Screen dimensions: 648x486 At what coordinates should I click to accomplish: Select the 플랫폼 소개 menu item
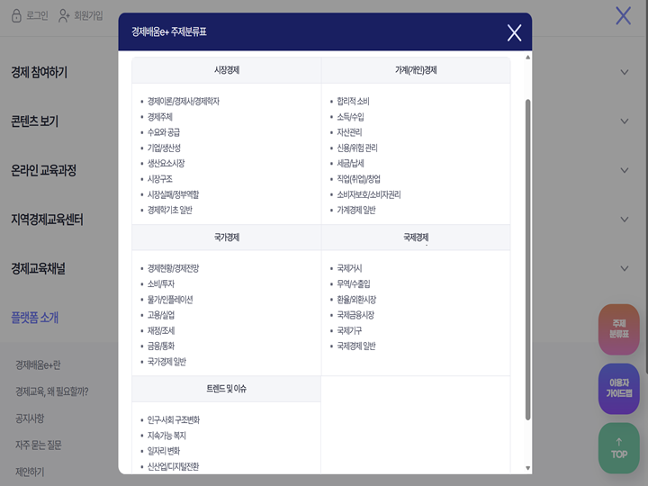point(35,318)
